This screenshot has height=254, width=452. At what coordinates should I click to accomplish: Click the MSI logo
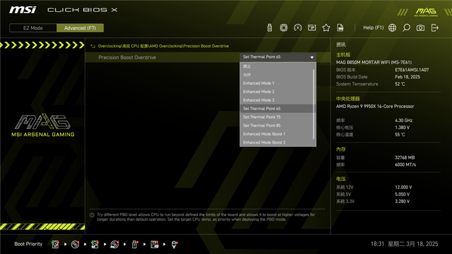point(23,10)
